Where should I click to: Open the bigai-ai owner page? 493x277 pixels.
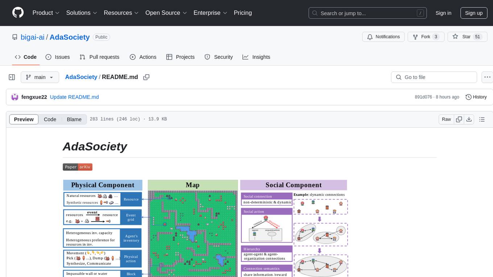coord(32,37)
